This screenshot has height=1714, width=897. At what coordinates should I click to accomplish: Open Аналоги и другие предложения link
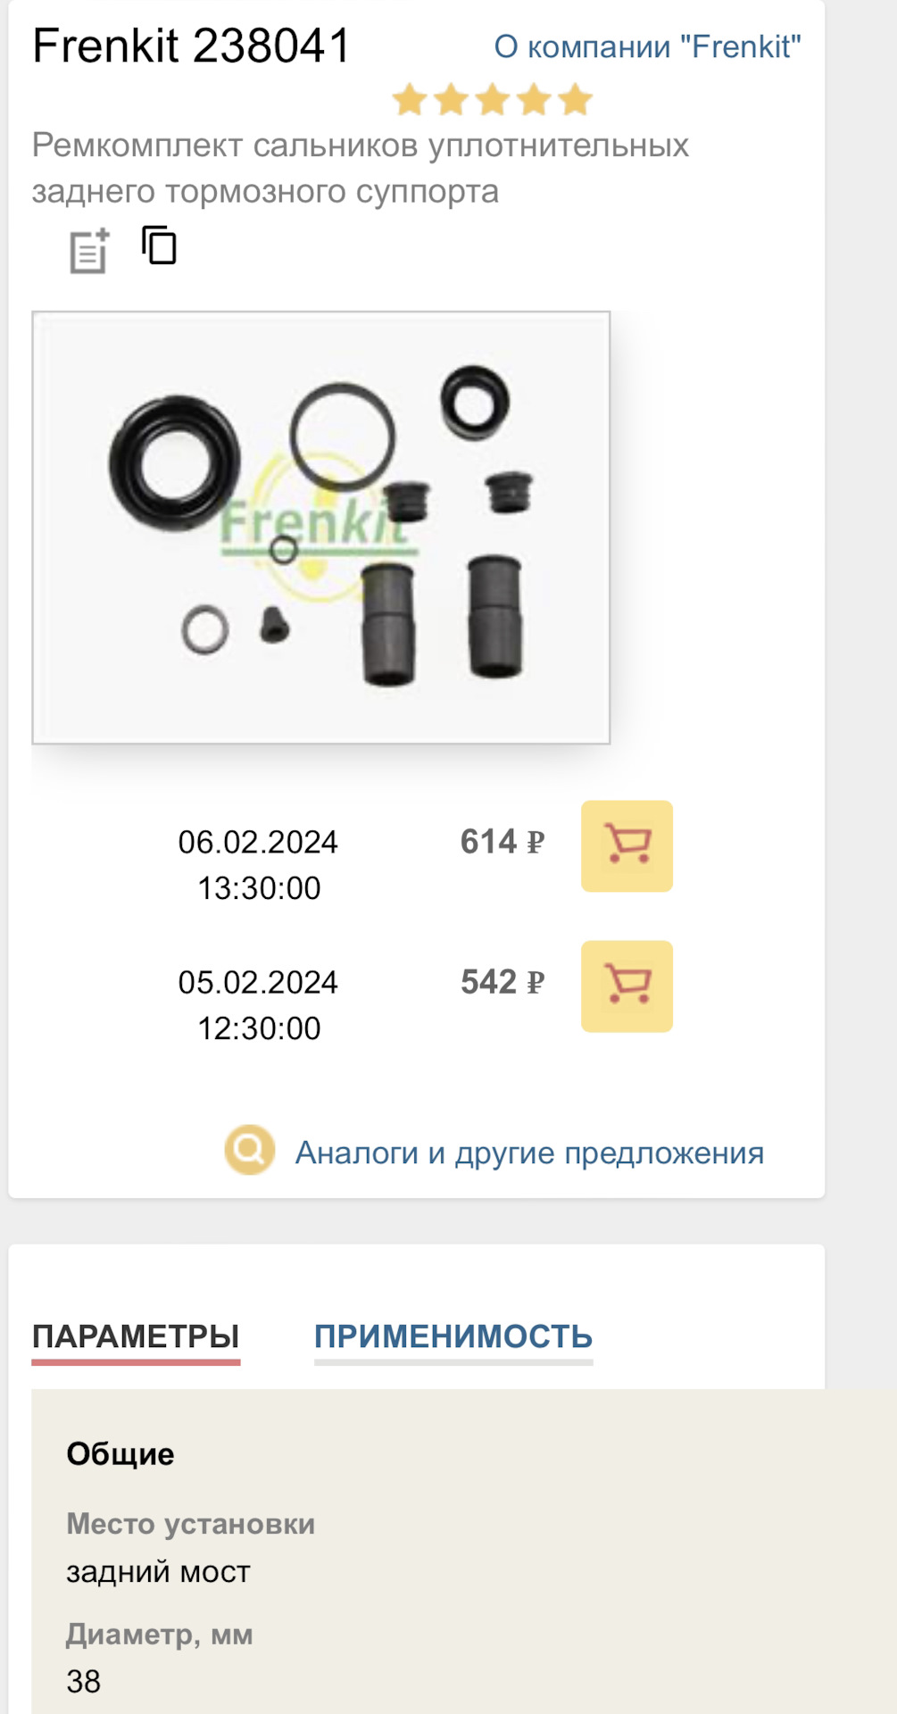pos(529,1152)
